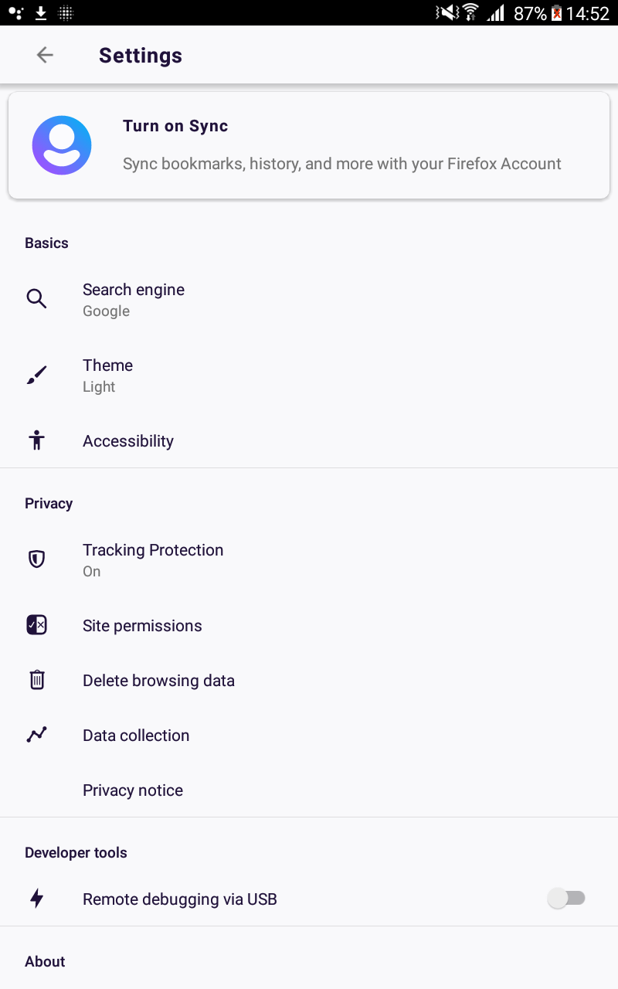Screen dimensions: 618x989
Task: Open Delete browsing data options
Action: (158, 680)
